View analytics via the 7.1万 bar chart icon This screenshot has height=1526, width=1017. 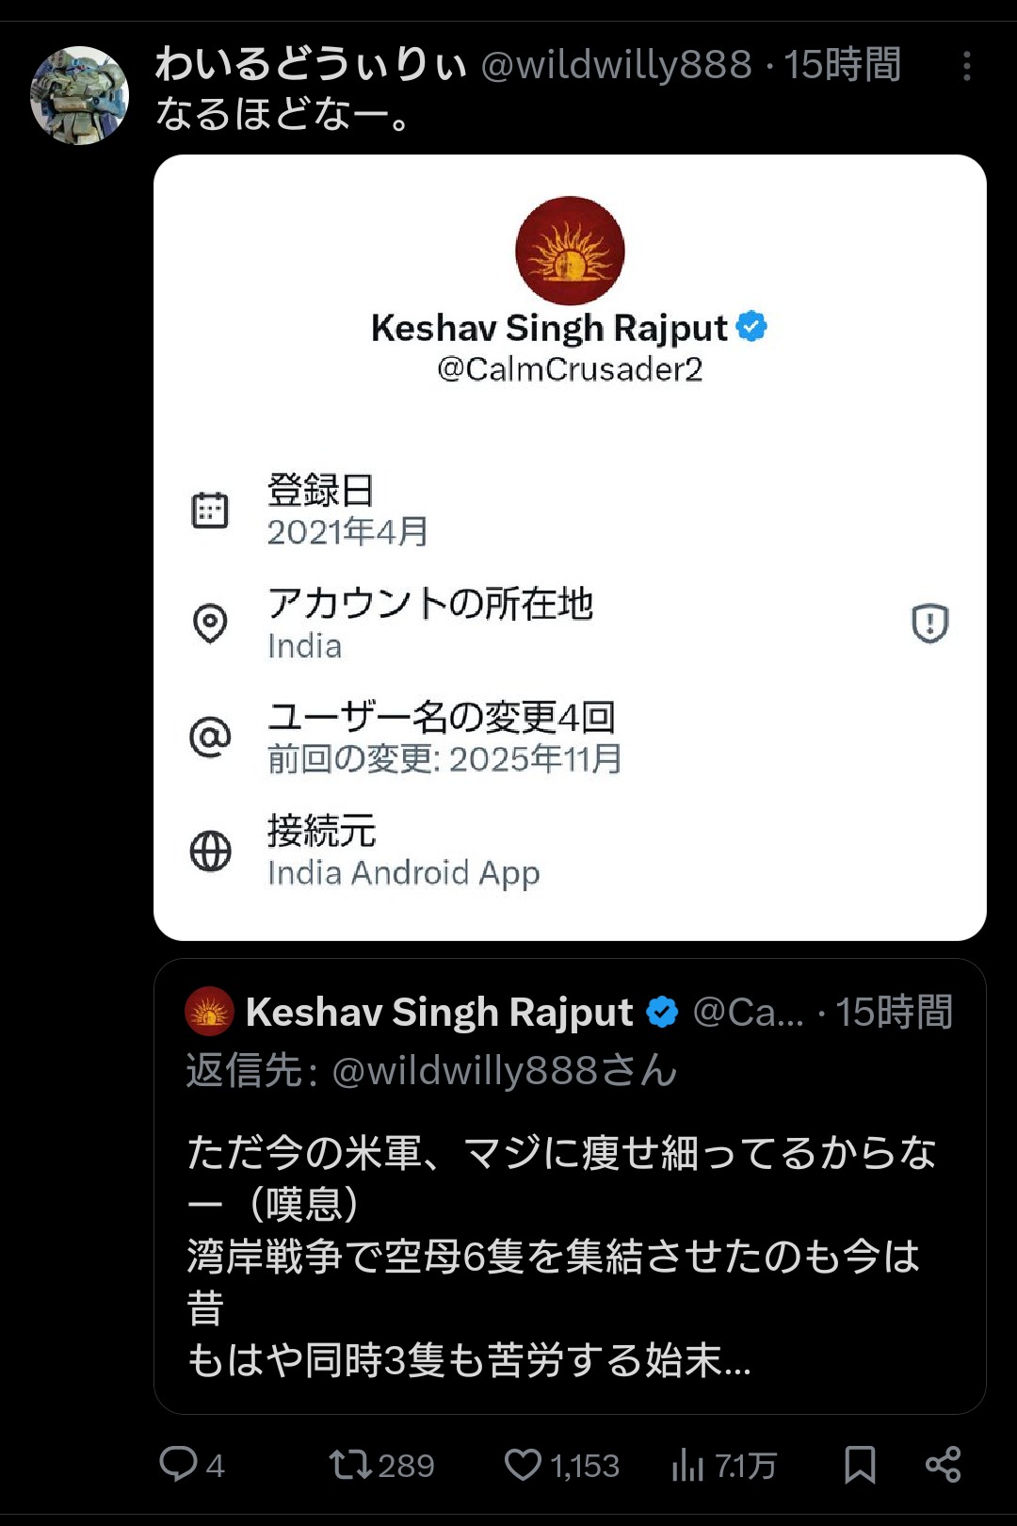(x=687, y=1465)
